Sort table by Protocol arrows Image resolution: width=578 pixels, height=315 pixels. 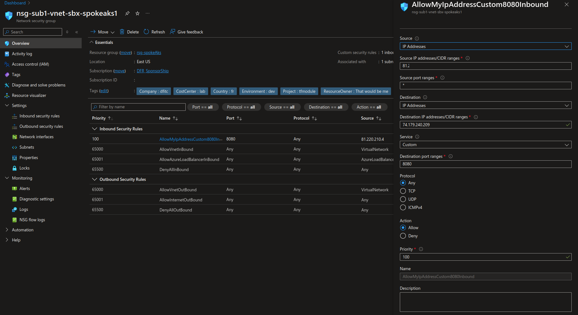click(x=314, y=118)
